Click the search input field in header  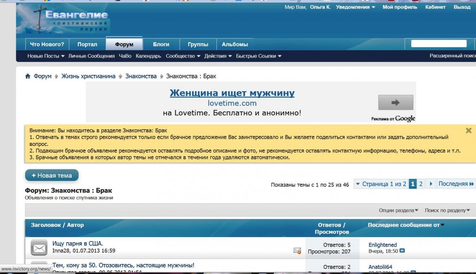[438, 44]
